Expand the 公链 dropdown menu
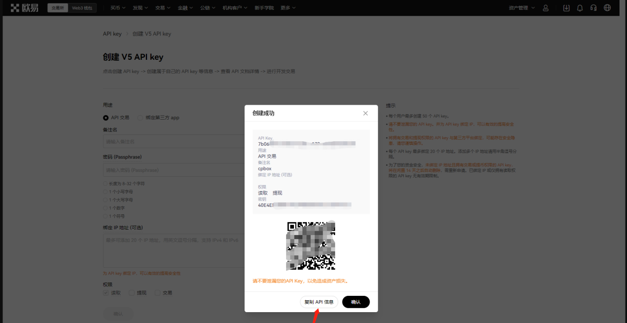 (208, 8)
